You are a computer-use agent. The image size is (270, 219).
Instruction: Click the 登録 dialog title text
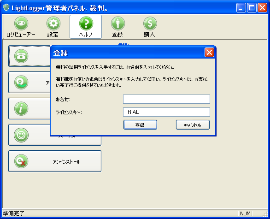(60, 53)
